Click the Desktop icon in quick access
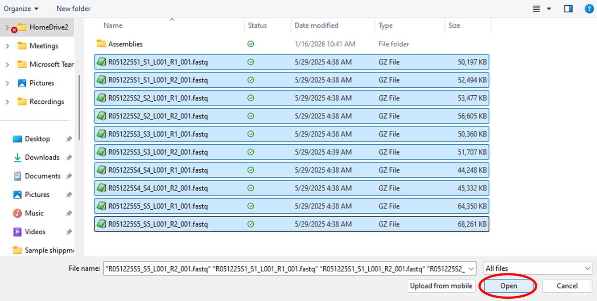Image resolution: width=597 pixels, height=301 pixels. pyautogui.click(x=17, y=139)
